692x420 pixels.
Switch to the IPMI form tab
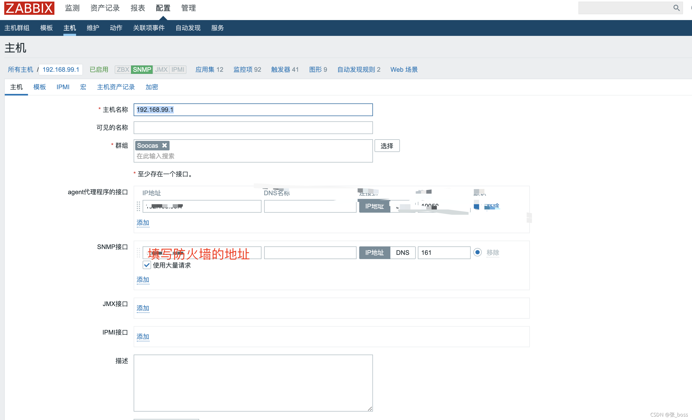[63, 87]
